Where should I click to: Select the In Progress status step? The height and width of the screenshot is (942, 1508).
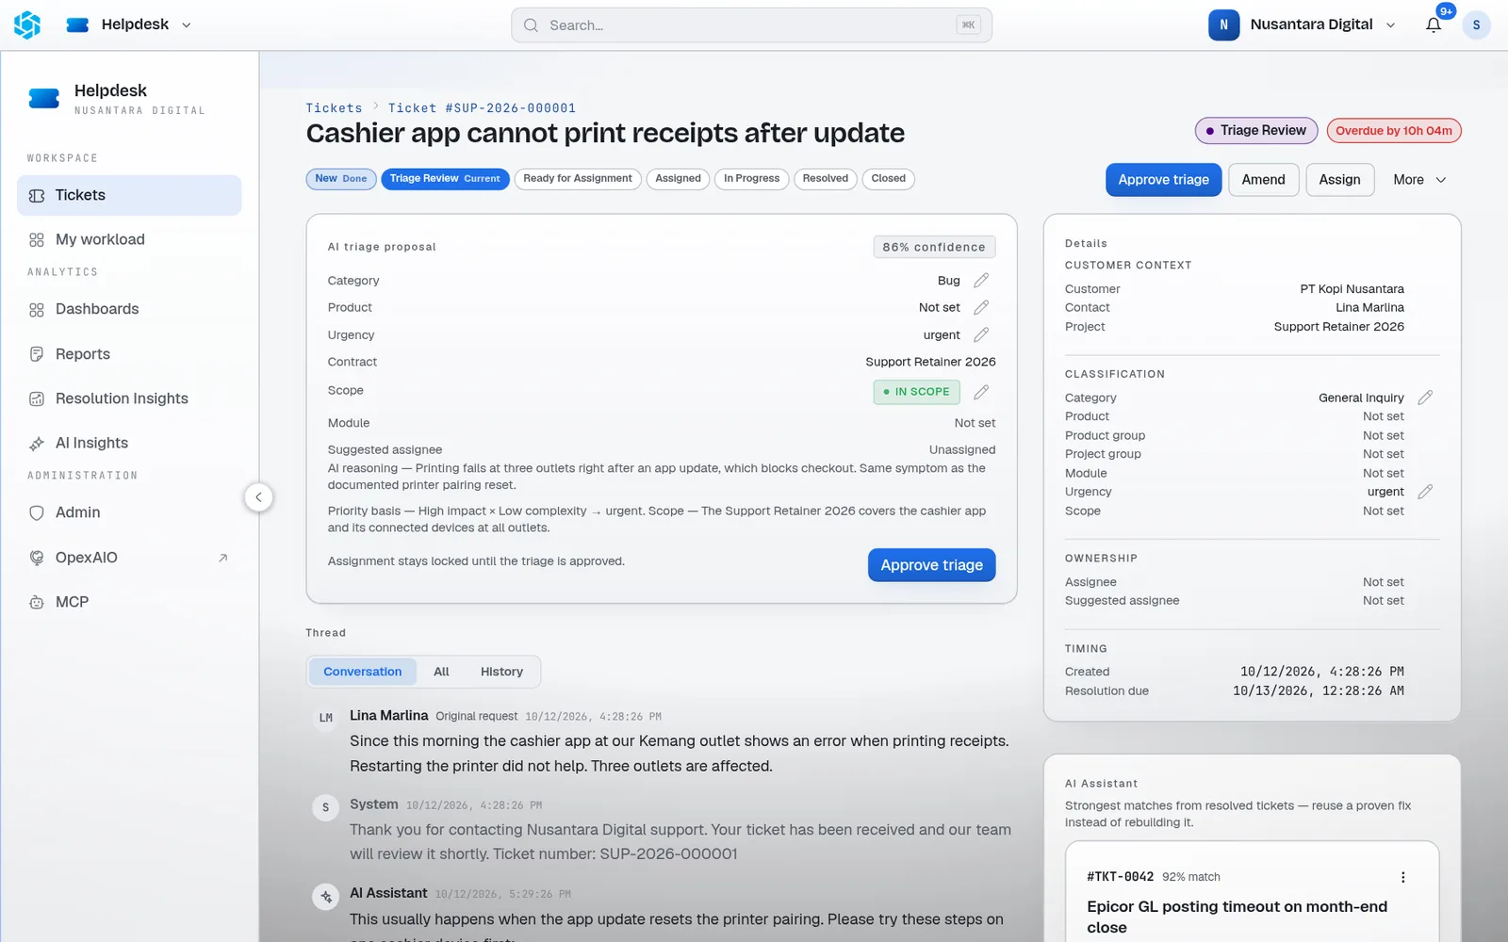click(751, 179)
